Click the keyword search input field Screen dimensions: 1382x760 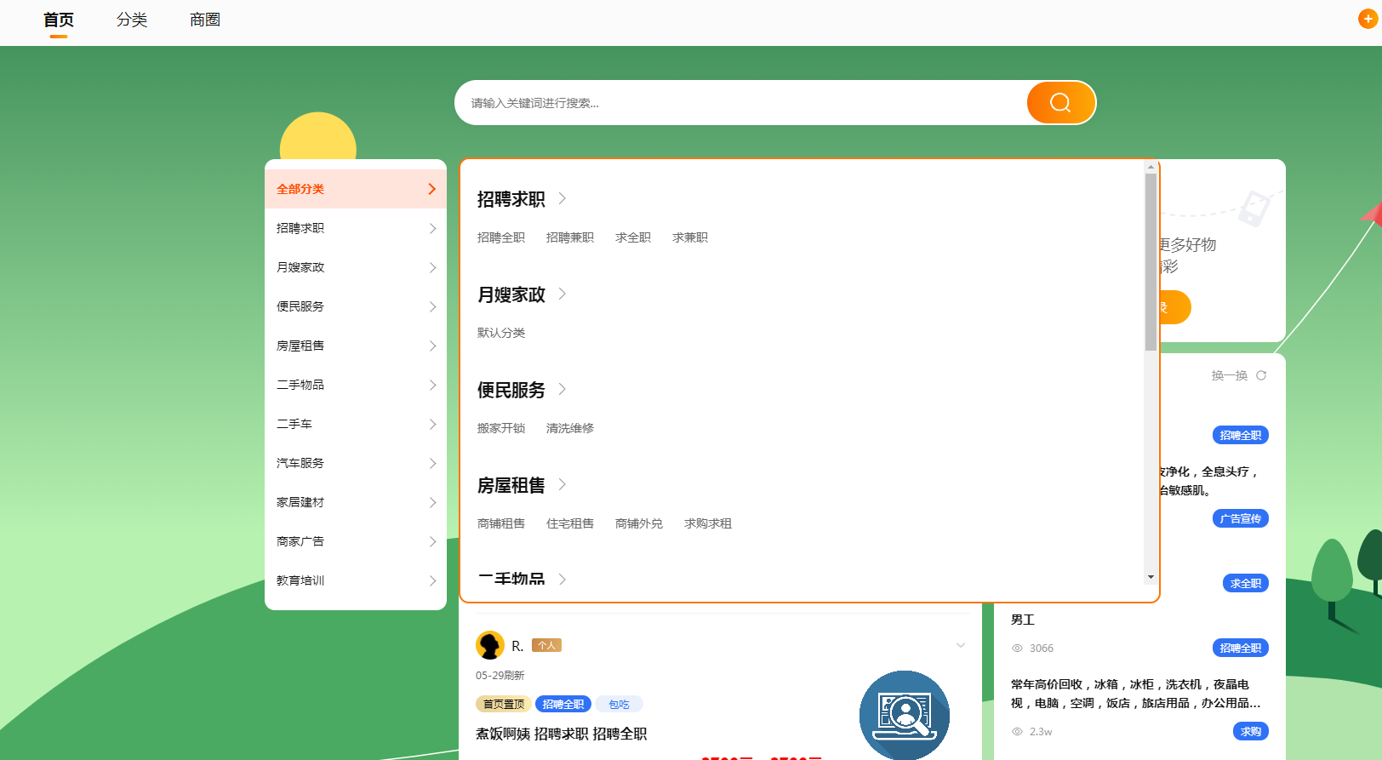click(x=740, y=103)
